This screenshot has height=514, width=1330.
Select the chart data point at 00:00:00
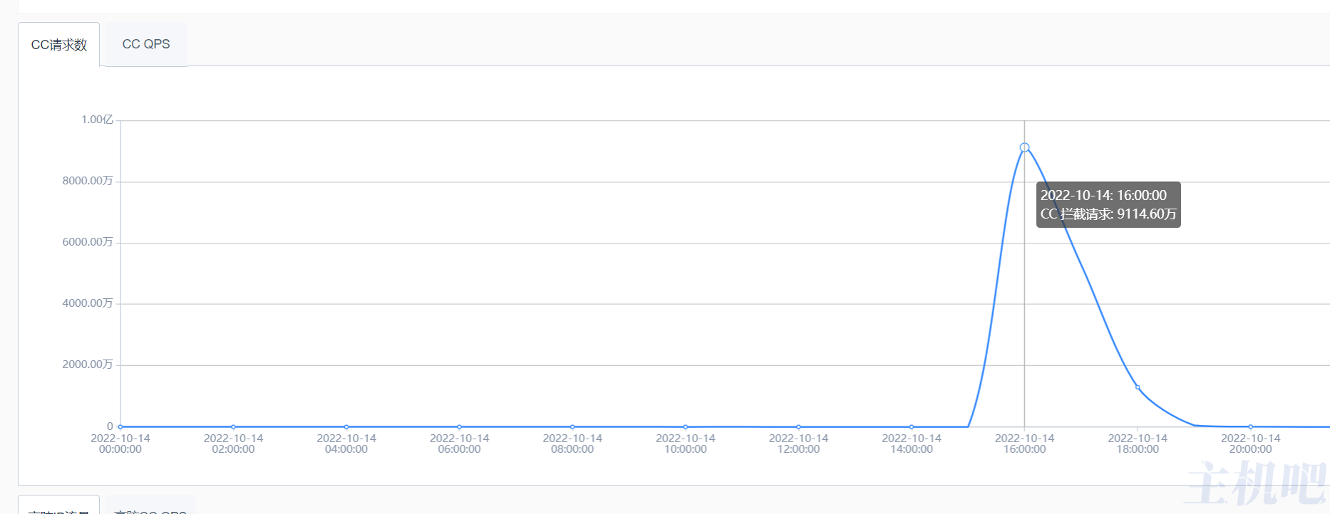click(120, 426)
